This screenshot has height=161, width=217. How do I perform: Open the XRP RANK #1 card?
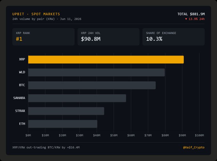(43, 37)
